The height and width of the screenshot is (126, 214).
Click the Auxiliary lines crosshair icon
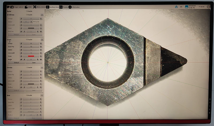[48, 7]
